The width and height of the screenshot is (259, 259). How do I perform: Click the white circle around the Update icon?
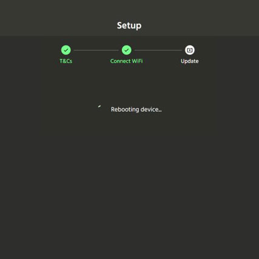[190, 50]
